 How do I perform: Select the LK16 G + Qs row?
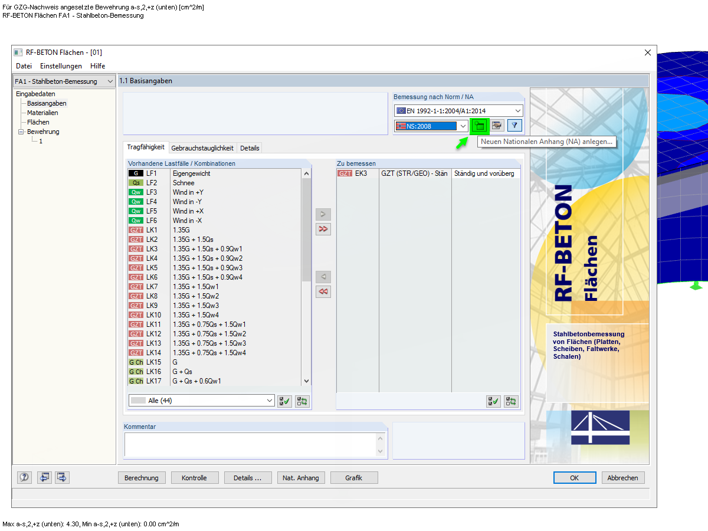[x=215, y=372]
